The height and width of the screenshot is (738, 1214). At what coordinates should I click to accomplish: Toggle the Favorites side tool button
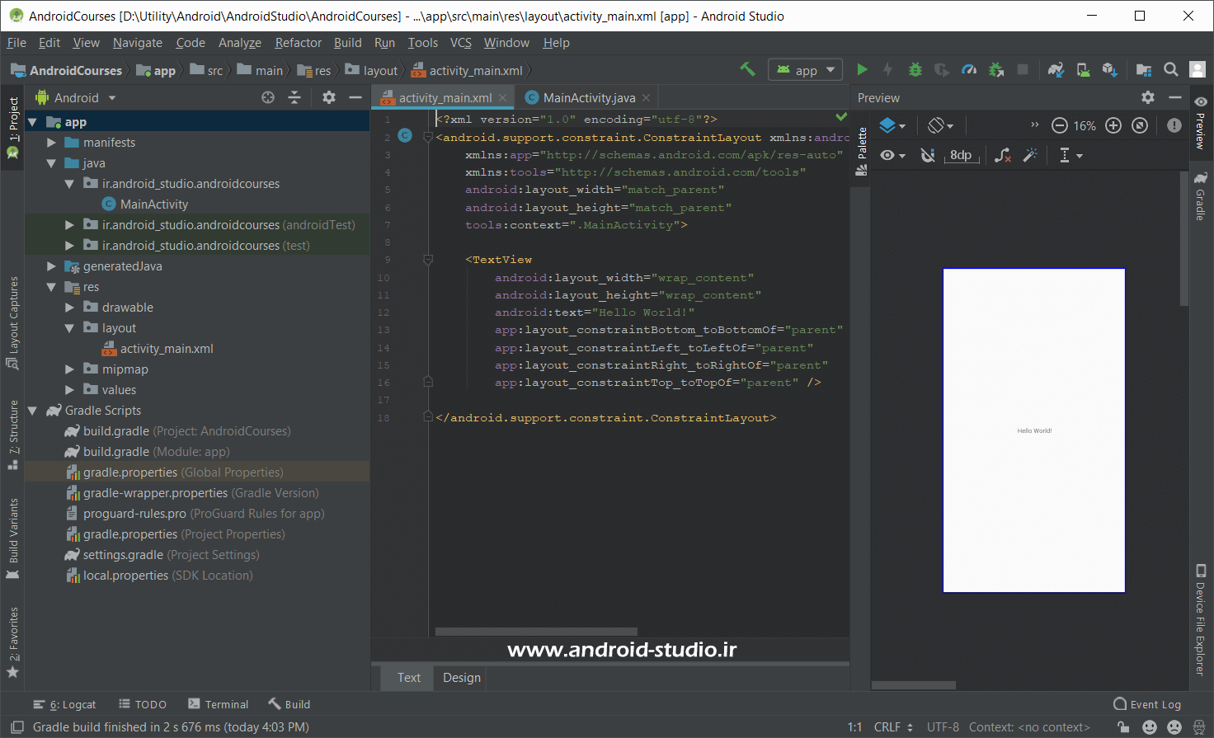13,642
